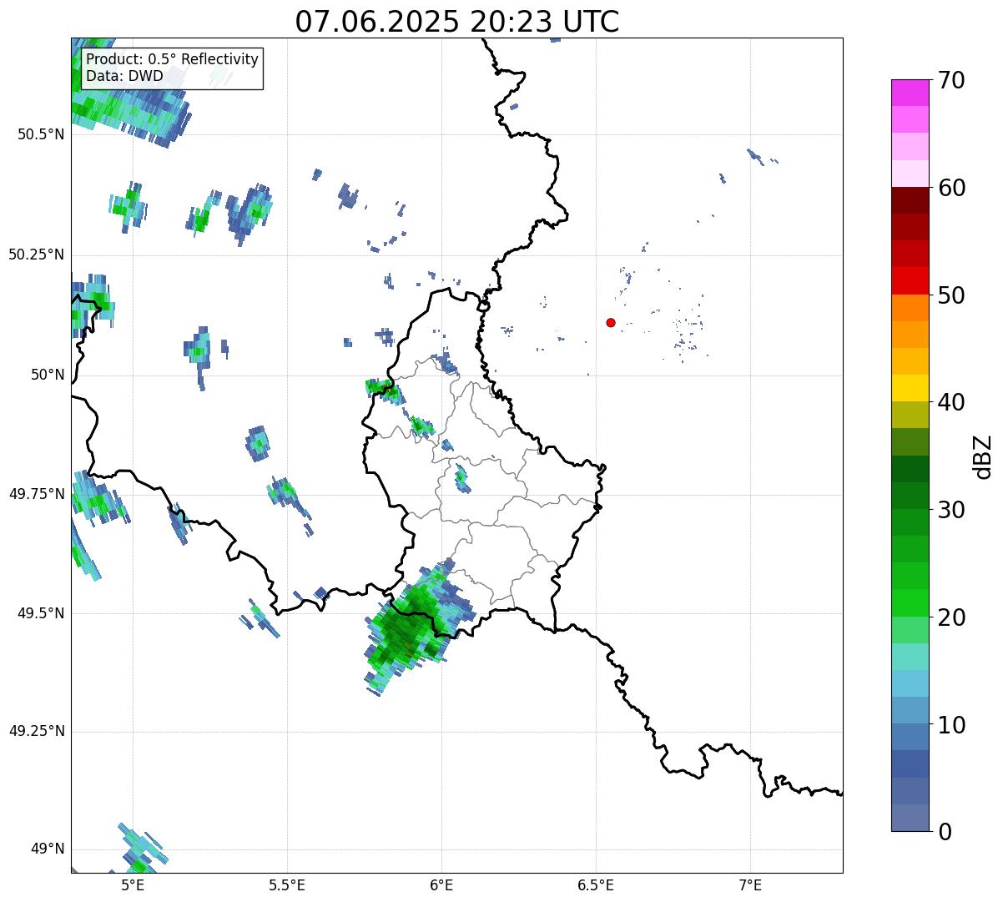Pick the bright red colorbar swatch above 50
The image size is (1003, 902).
[x=910, y=280]
